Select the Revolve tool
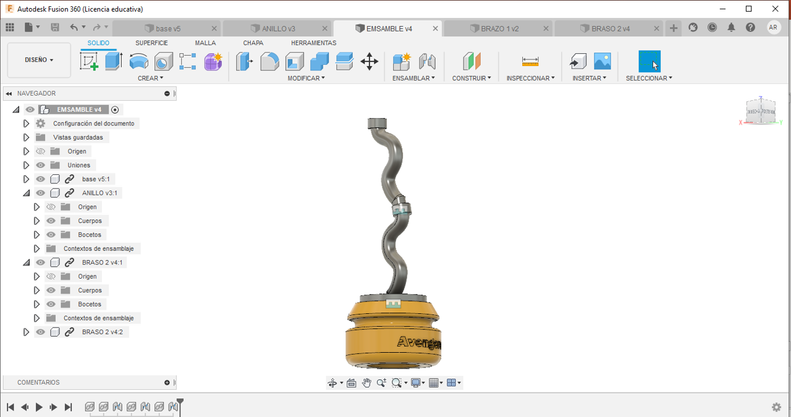Screen dimensions: 791x417 pos(138,61)
